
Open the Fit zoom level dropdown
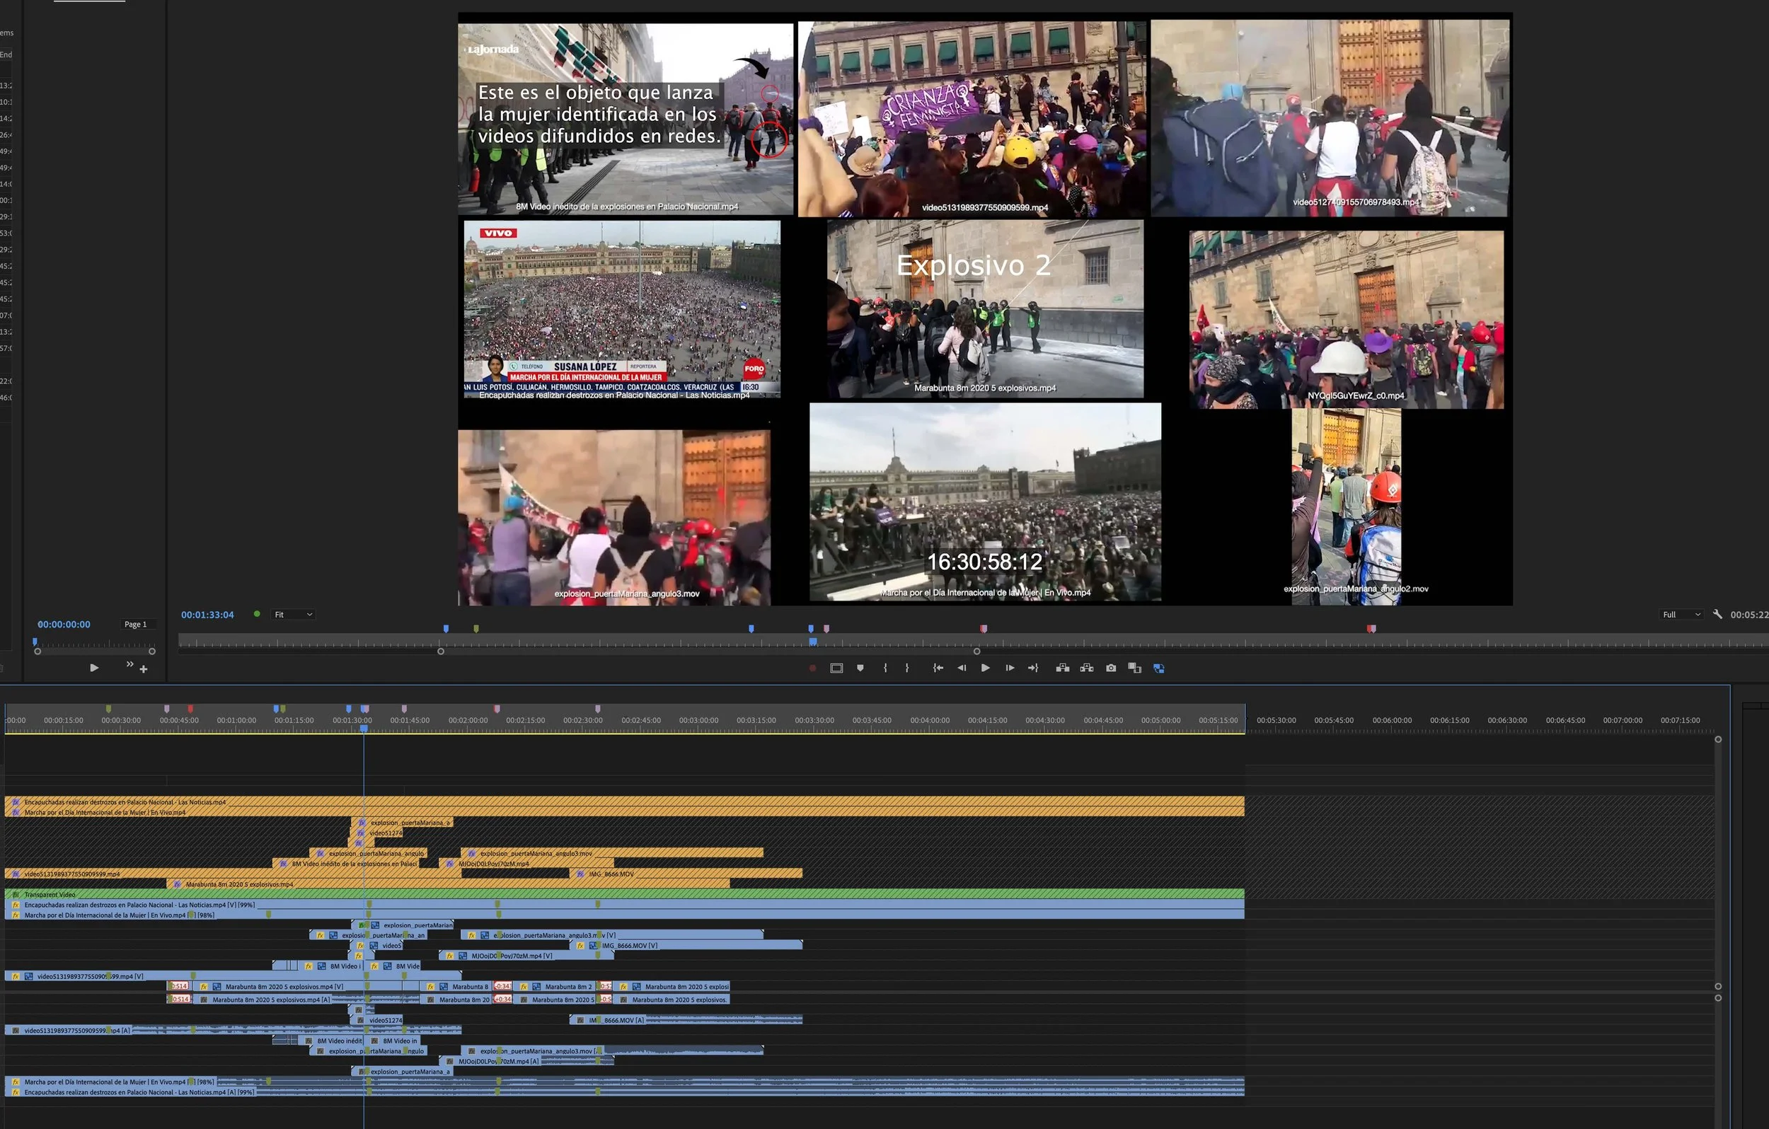point(293,615)
